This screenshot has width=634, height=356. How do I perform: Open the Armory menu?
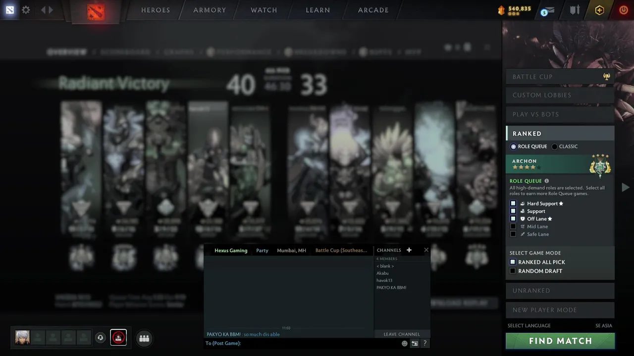210,10
